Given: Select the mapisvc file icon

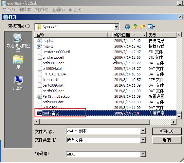Looking at the screenshot, I should pyautogui.click(x=39, y=41).
